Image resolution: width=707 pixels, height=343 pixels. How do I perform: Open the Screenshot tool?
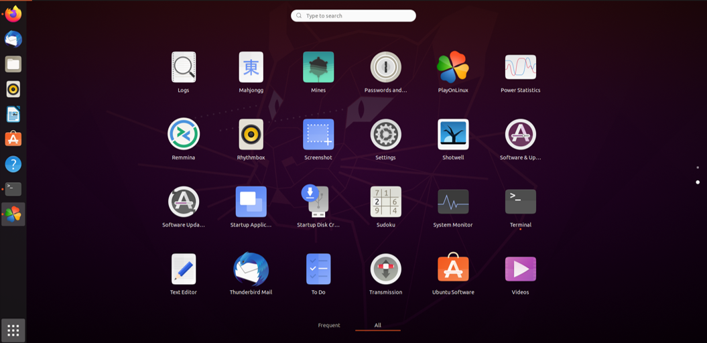(x=318, y=135)
